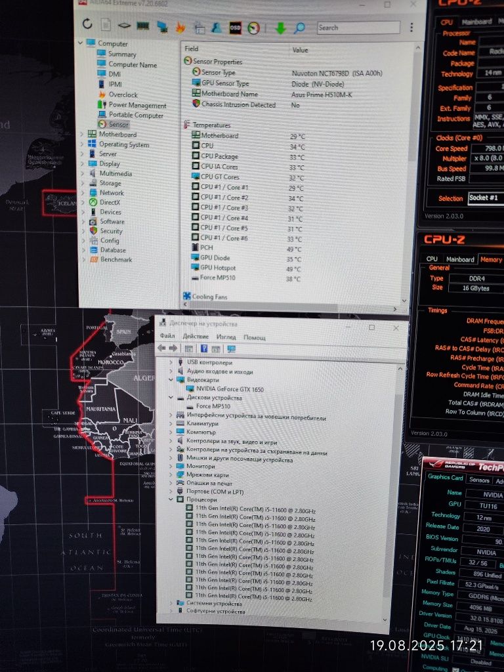Select Power Management in AIDA64 tree
Image resolution: width=504 pixels, height=672 pixels.
pyautogui.click(x=137, y=105)
